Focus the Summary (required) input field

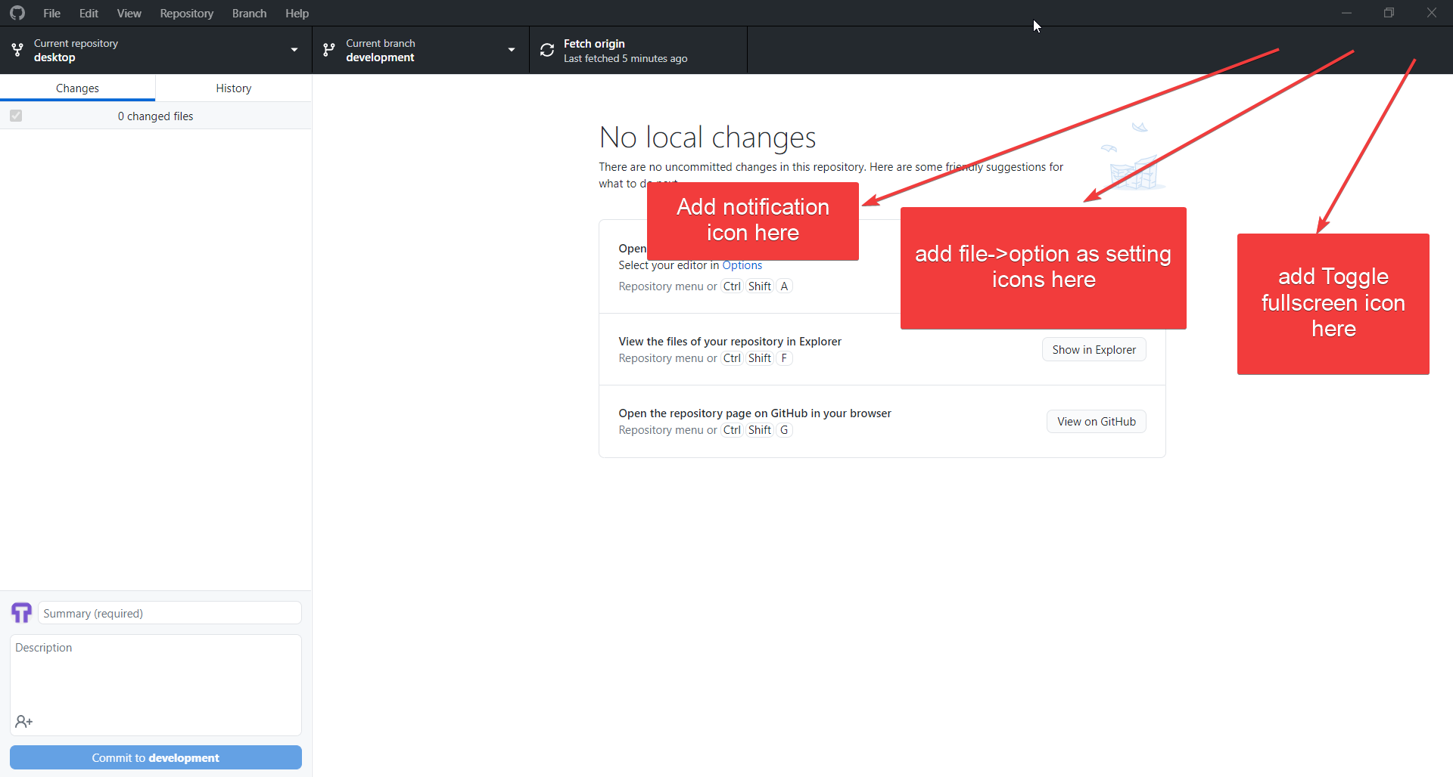pos(170,613)
